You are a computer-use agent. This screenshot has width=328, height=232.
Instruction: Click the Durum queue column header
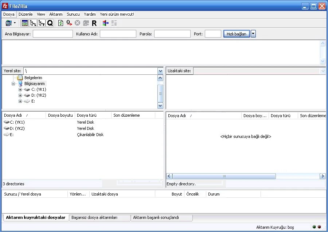pyautogui.click(x=233, y=194)
